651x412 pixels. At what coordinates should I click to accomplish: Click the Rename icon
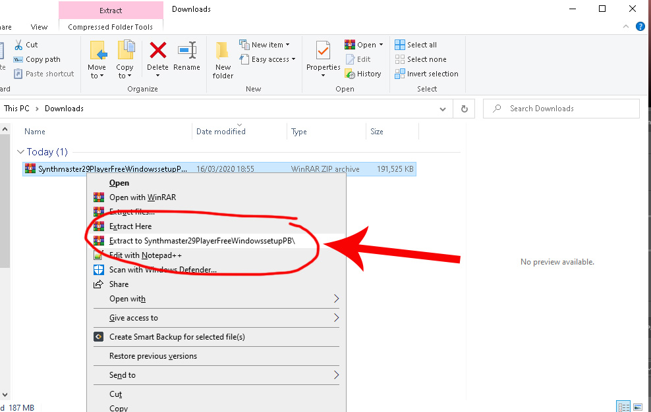pyautogui.click(x=187, y=50)
